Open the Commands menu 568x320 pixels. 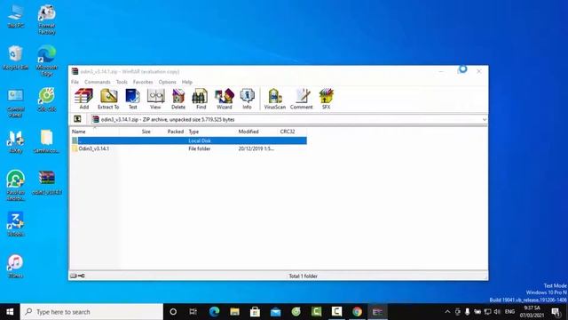point(98,82)
